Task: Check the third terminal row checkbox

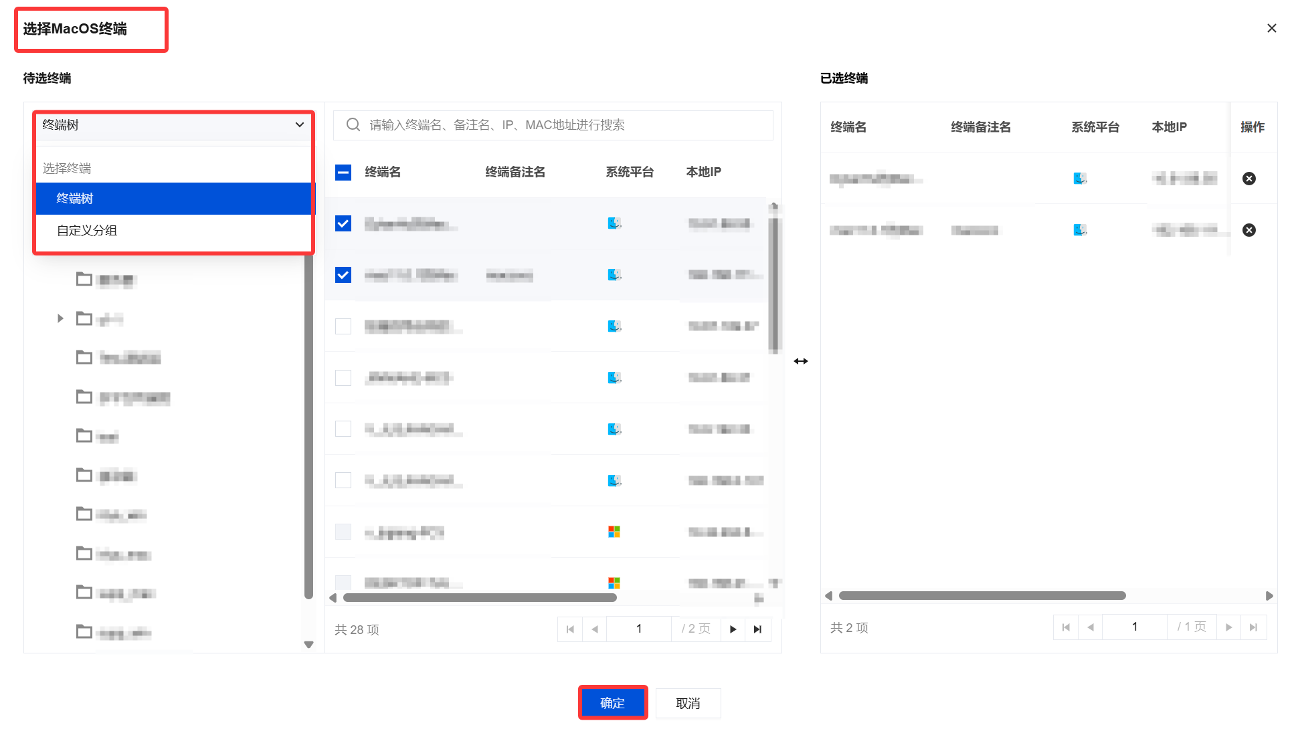Action: (x=343, y=326)
